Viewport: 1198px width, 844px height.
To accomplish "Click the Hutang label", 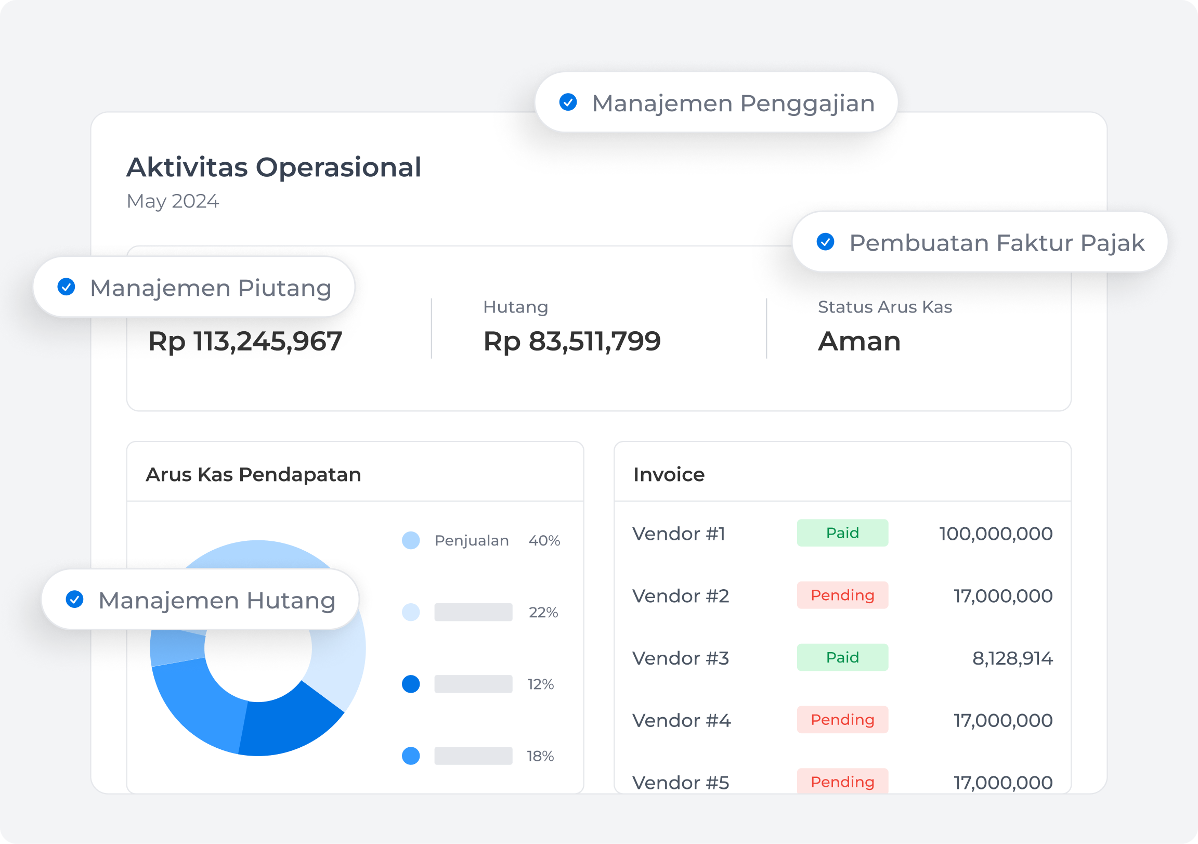I will [515, 307].
